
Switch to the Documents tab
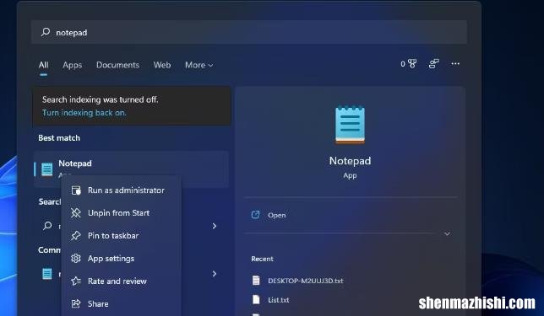[x=117, y=65]
